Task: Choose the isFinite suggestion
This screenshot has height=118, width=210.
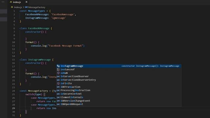Action: pyautogui.click(x=119, y=83)
